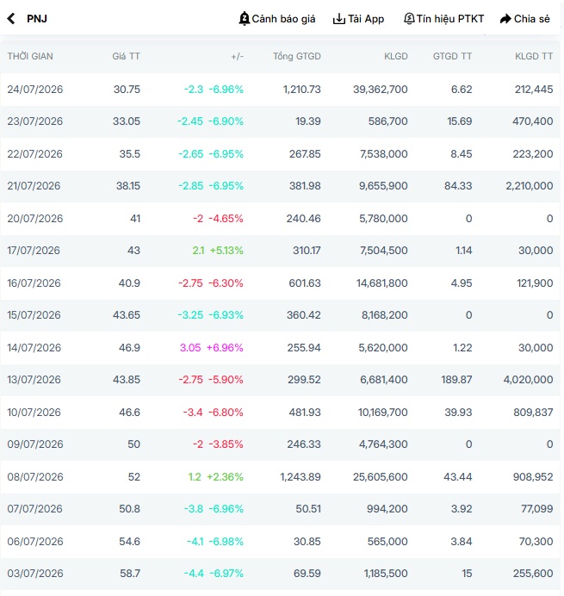Select the 08/07/2026 date cell
This screenshot has height=596, width=564.
(x=35, y=477)
